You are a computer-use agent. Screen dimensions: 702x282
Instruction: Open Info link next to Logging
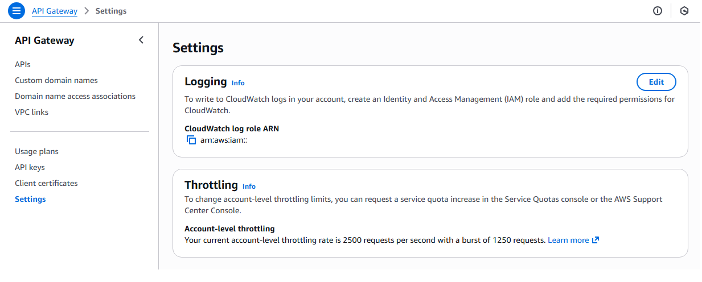[238, 83]
